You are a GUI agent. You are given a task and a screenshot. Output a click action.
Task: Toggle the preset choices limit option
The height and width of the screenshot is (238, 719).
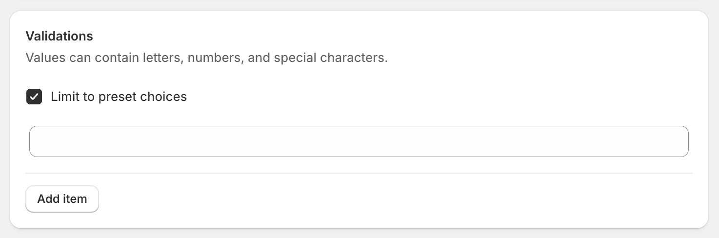pos(34,97)
